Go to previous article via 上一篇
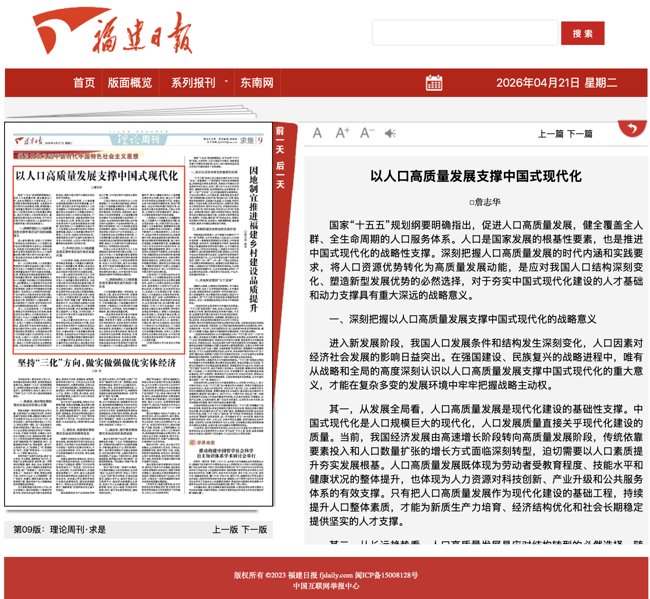 click(550, 134)
